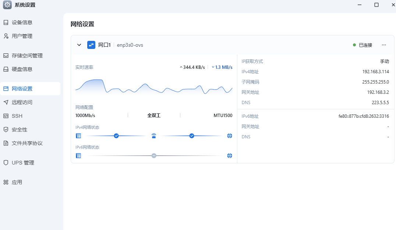This screenshot has height=230, width=396.
Task: Select the active 网络设置 sidebar item
Action: click(30, 89)
